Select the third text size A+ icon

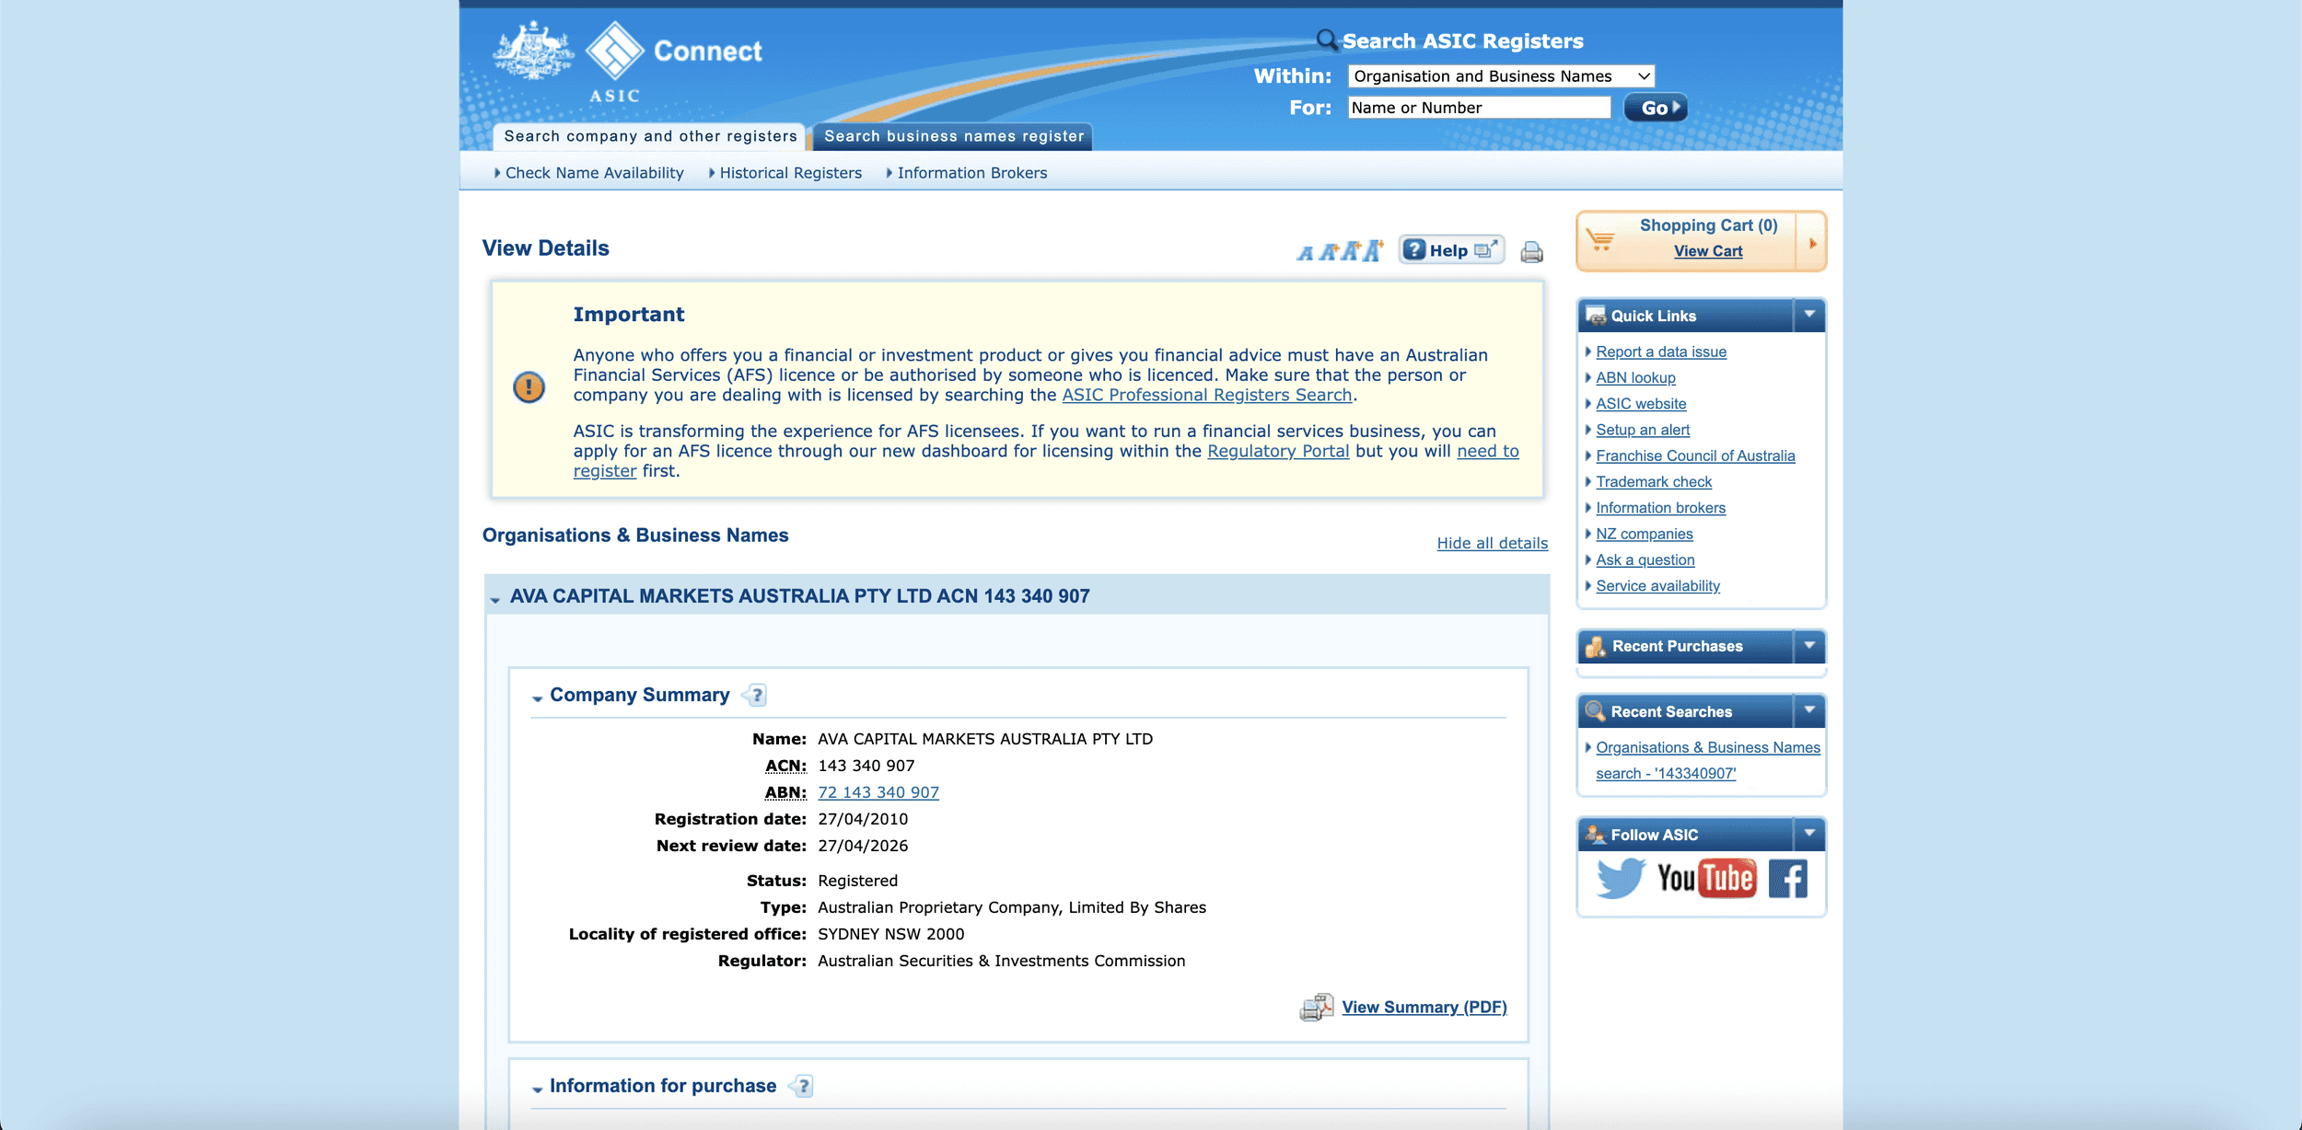click(x=1350, y=251)
